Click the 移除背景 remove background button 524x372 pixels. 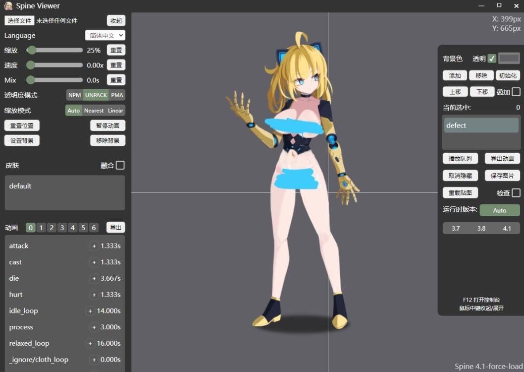(x=107, y=140)
